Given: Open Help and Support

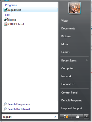Looking at the screenshot, I should [72, 108].
